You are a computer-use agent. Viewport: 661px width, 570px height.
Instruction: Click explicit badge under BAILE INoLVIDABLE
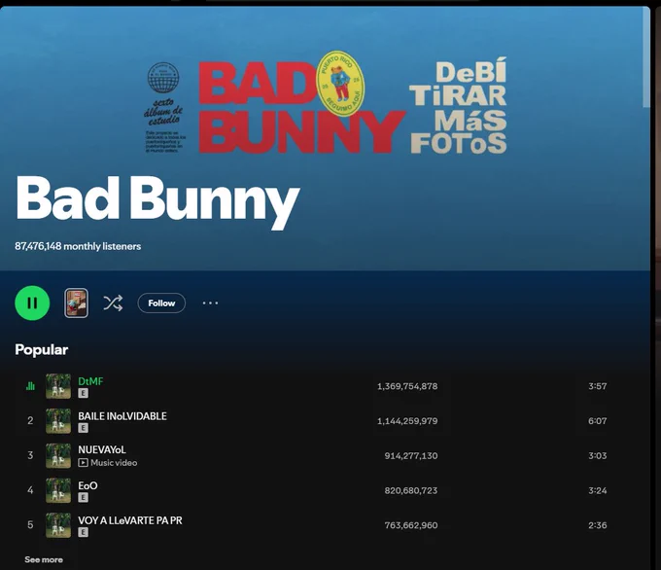(x=83, y=428)
